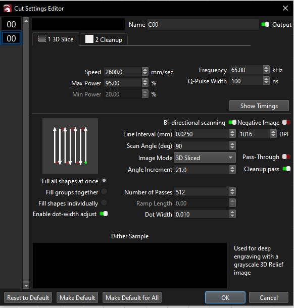This screenshot has width=294, height=308.
Task: Disable Bi-directional scanning toggle
Action: click(232, 122)
